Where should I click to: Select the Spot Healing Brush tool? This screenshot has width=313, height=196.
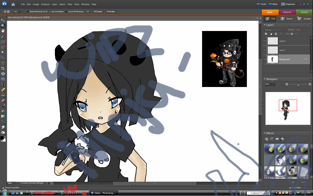3,90
